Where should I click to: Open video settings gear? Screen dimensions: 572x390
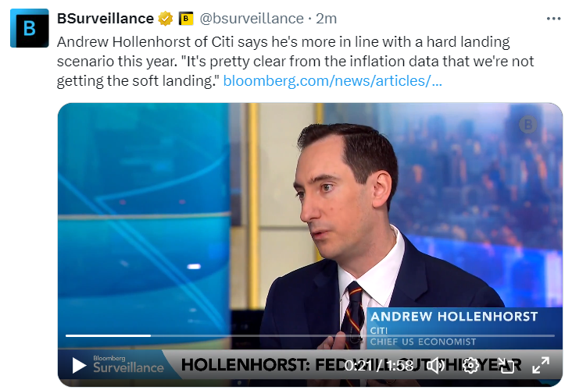click(x=470, y=365)
